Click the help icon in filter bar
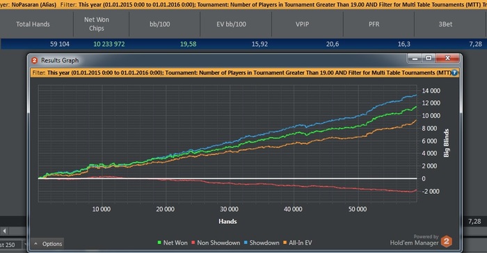Viewport: 487px width, 253px height. coord(454,73)
